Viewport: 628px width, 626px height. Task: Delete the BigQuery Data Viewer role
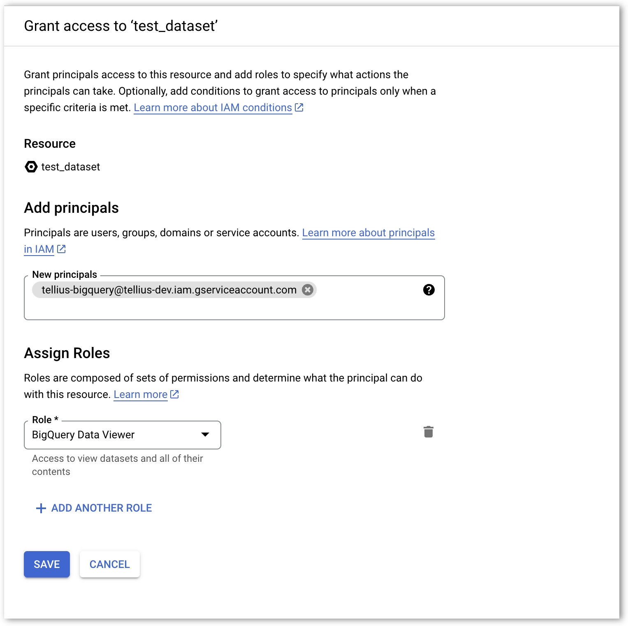pyautogui.click(x=428, y=432)
